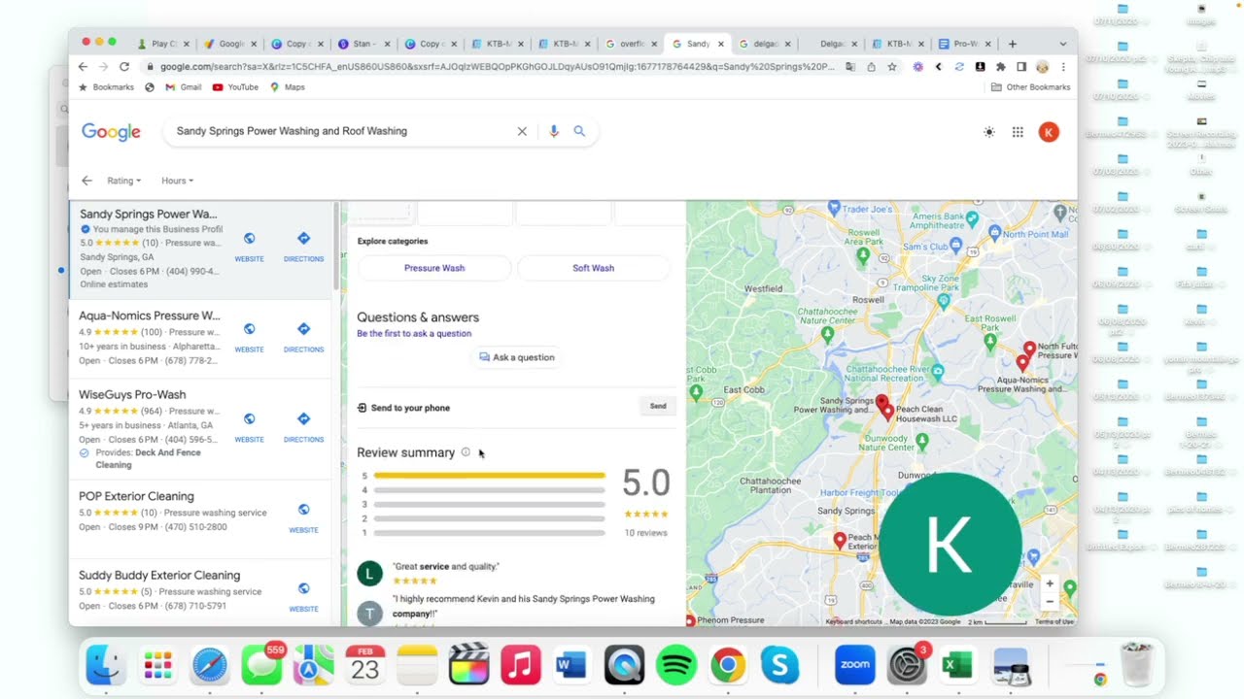
Task: Toggle the dark theme sun icon
Action: point(989,132)
